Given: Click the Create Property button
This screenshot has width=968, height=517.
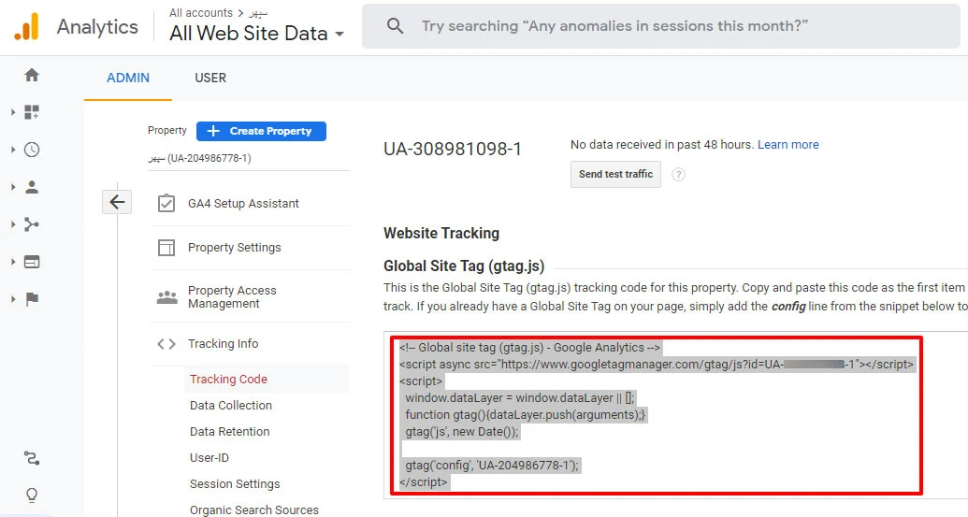Looking at the screenshot, I should [261, 132].
